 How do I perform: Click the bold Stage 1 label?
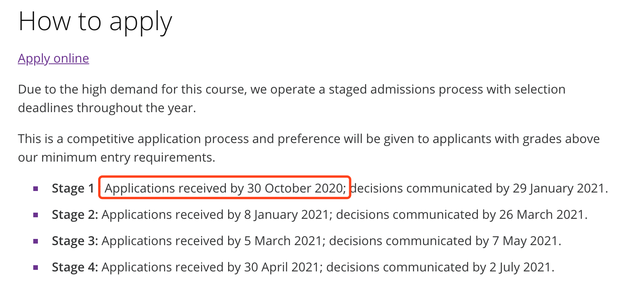coord(73,188)
